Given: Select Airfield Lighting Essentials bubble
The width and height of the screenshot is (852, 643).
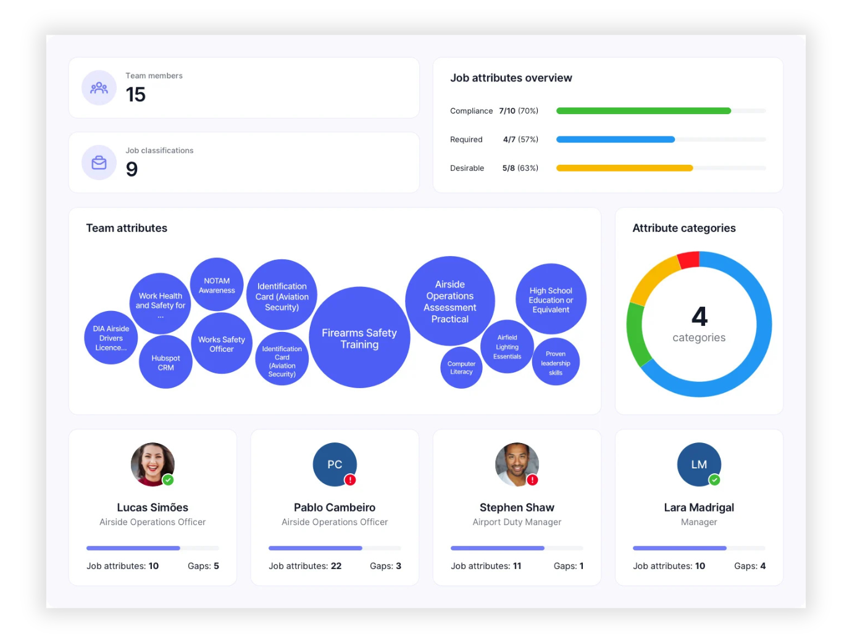Looking at the screenshot, I should (x=507, y=347).
